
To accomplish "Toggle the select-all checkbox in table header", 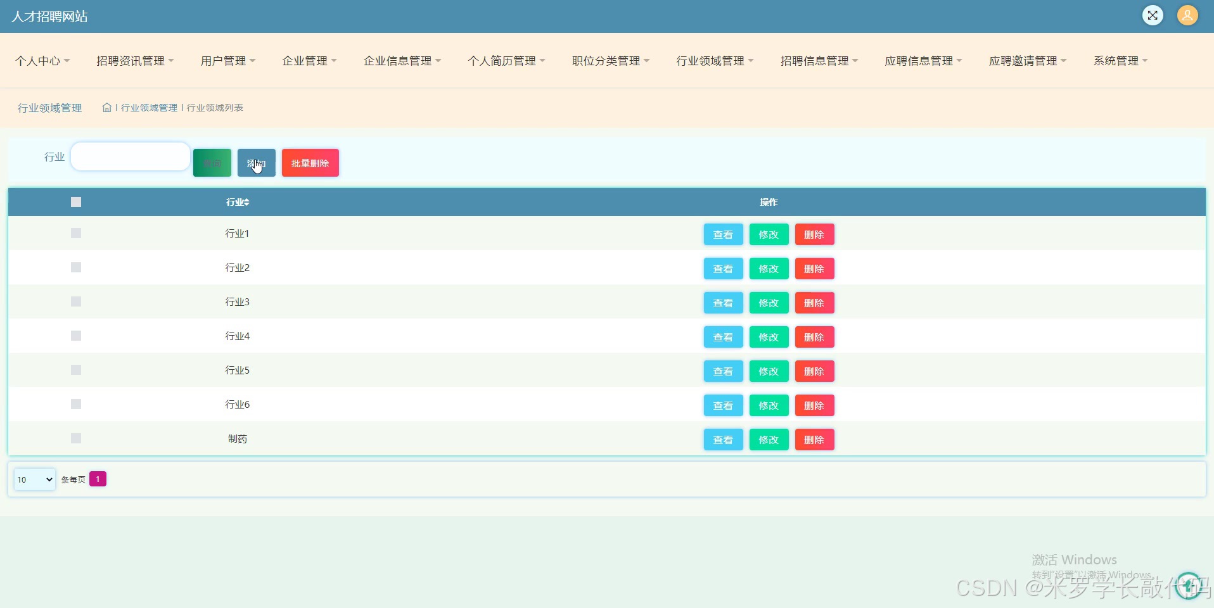I will 76,202.
